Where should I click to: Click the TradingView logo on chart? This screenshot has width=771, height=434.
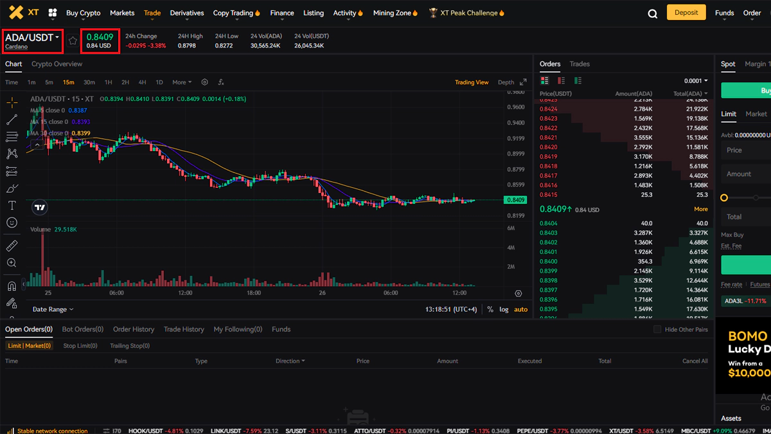tap(40, 208)
